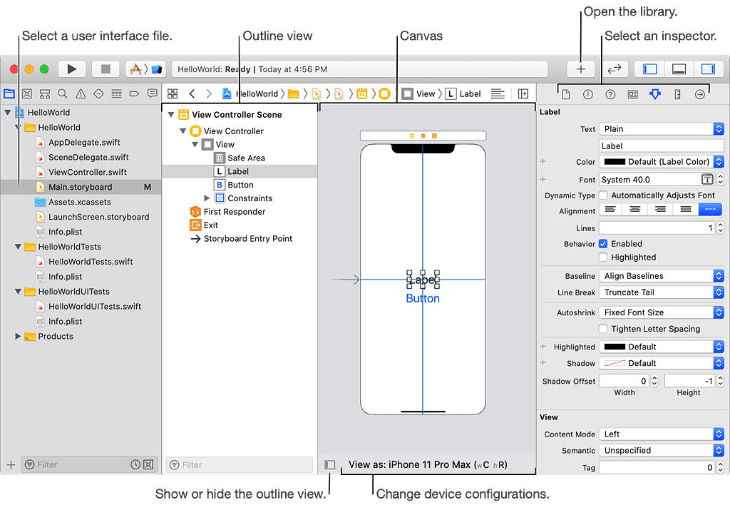Open the Debug navigator icon
The width and height of the screenshot is (730, 505).
pos(116,93)
